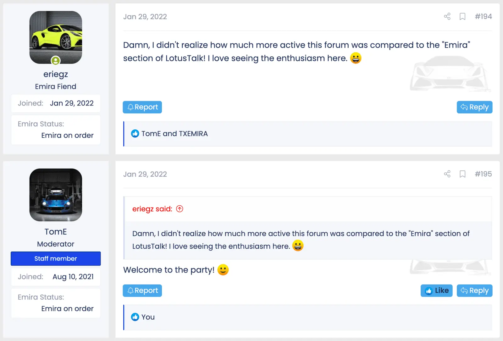Report TomE's welcome post
The image size is (503, 341).
(142, 291)
